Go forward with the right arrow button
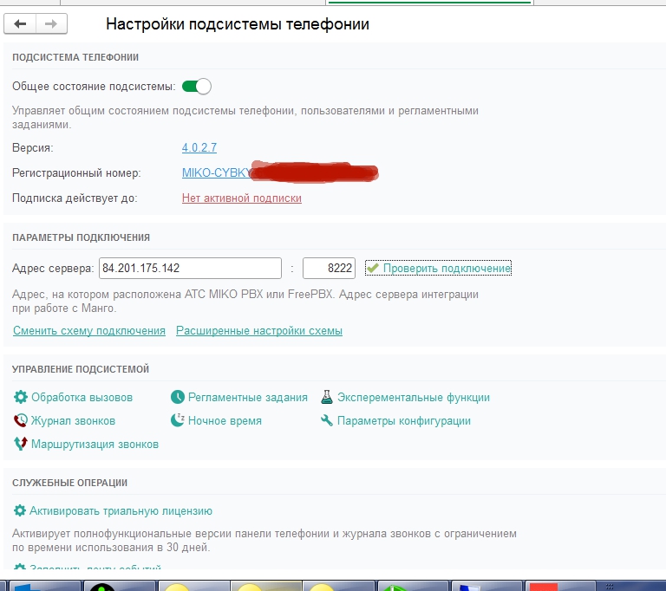The image size is (666, 591). (x=51, y=24)
